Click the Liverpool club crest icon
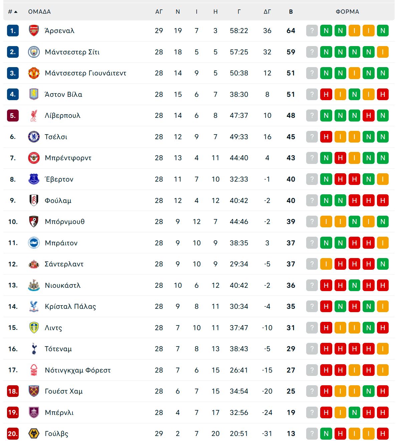397x441 pixels. [x=34, y=116]
